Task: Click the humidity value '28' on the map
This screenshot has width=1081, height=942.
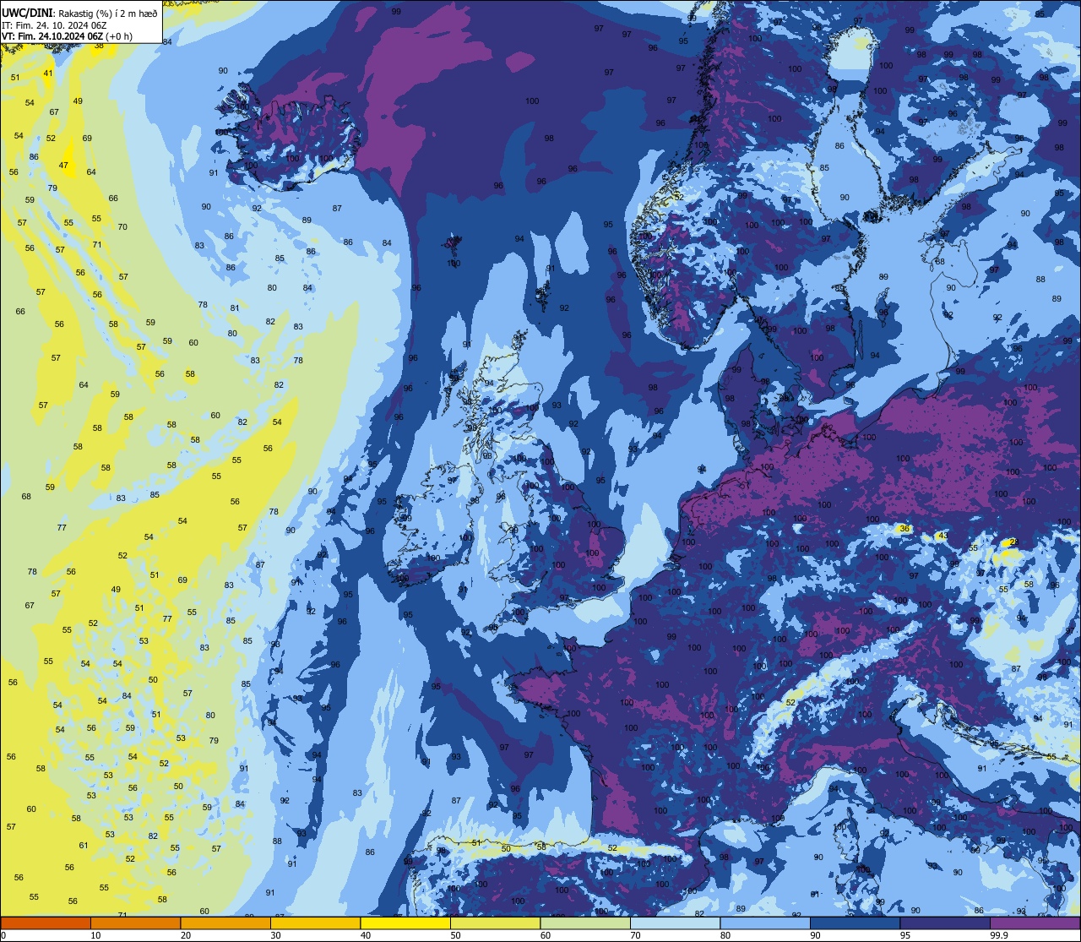Action: point(1014,542)
